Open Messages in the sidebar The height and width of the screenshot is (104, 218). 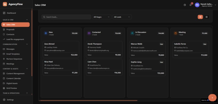pos(16,49)
